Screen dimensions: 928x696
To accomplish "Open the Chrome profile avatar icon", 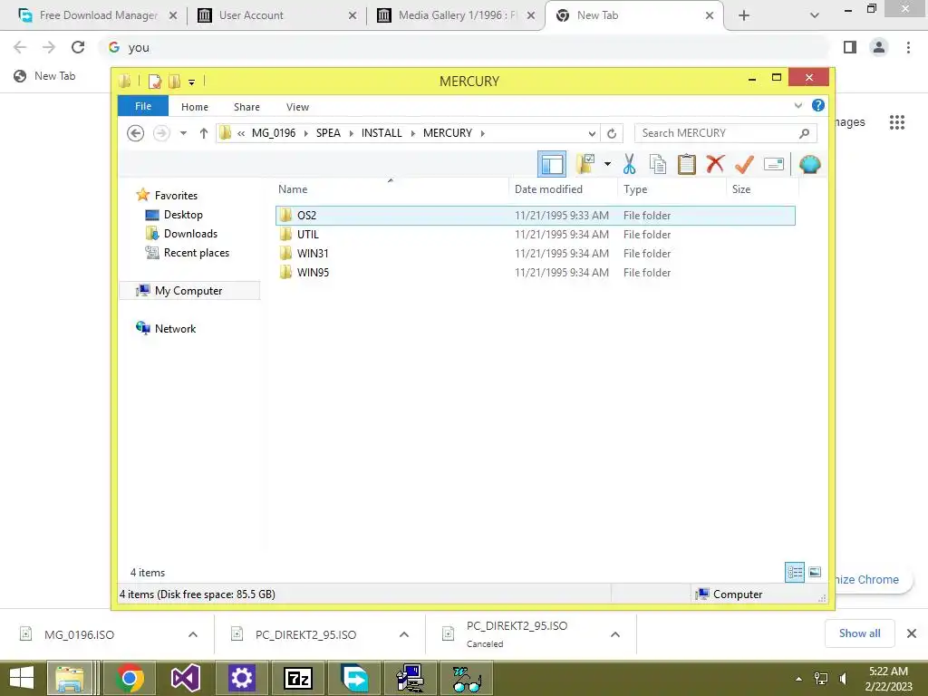I will click(x=879, y=47).
